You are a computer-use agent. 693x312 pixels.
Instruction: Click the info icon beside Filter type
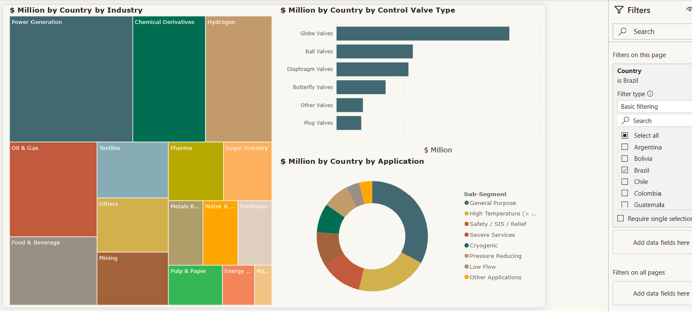(x=650, y=94)
